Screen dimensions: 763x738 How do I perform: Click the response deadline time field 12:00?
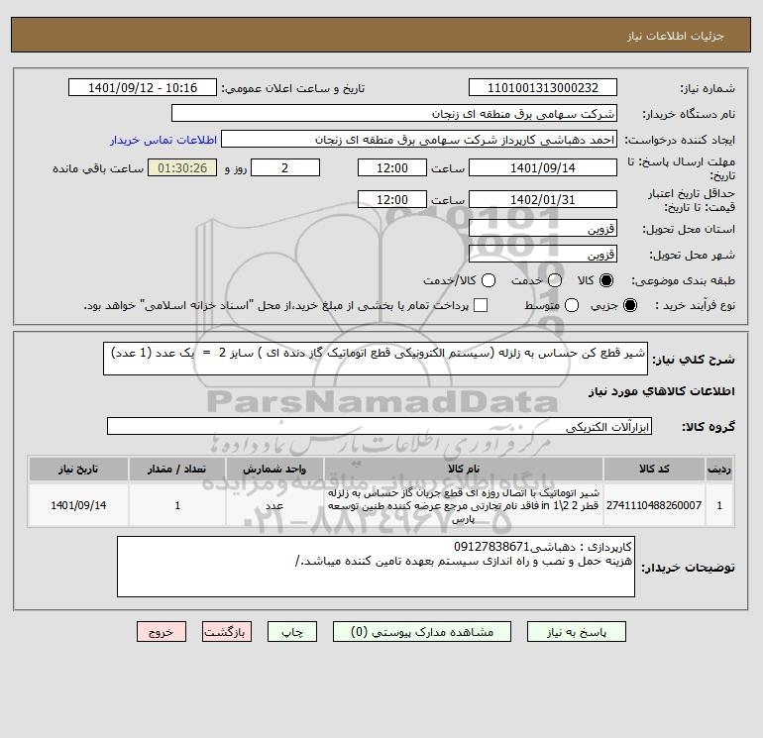[392, 167]
